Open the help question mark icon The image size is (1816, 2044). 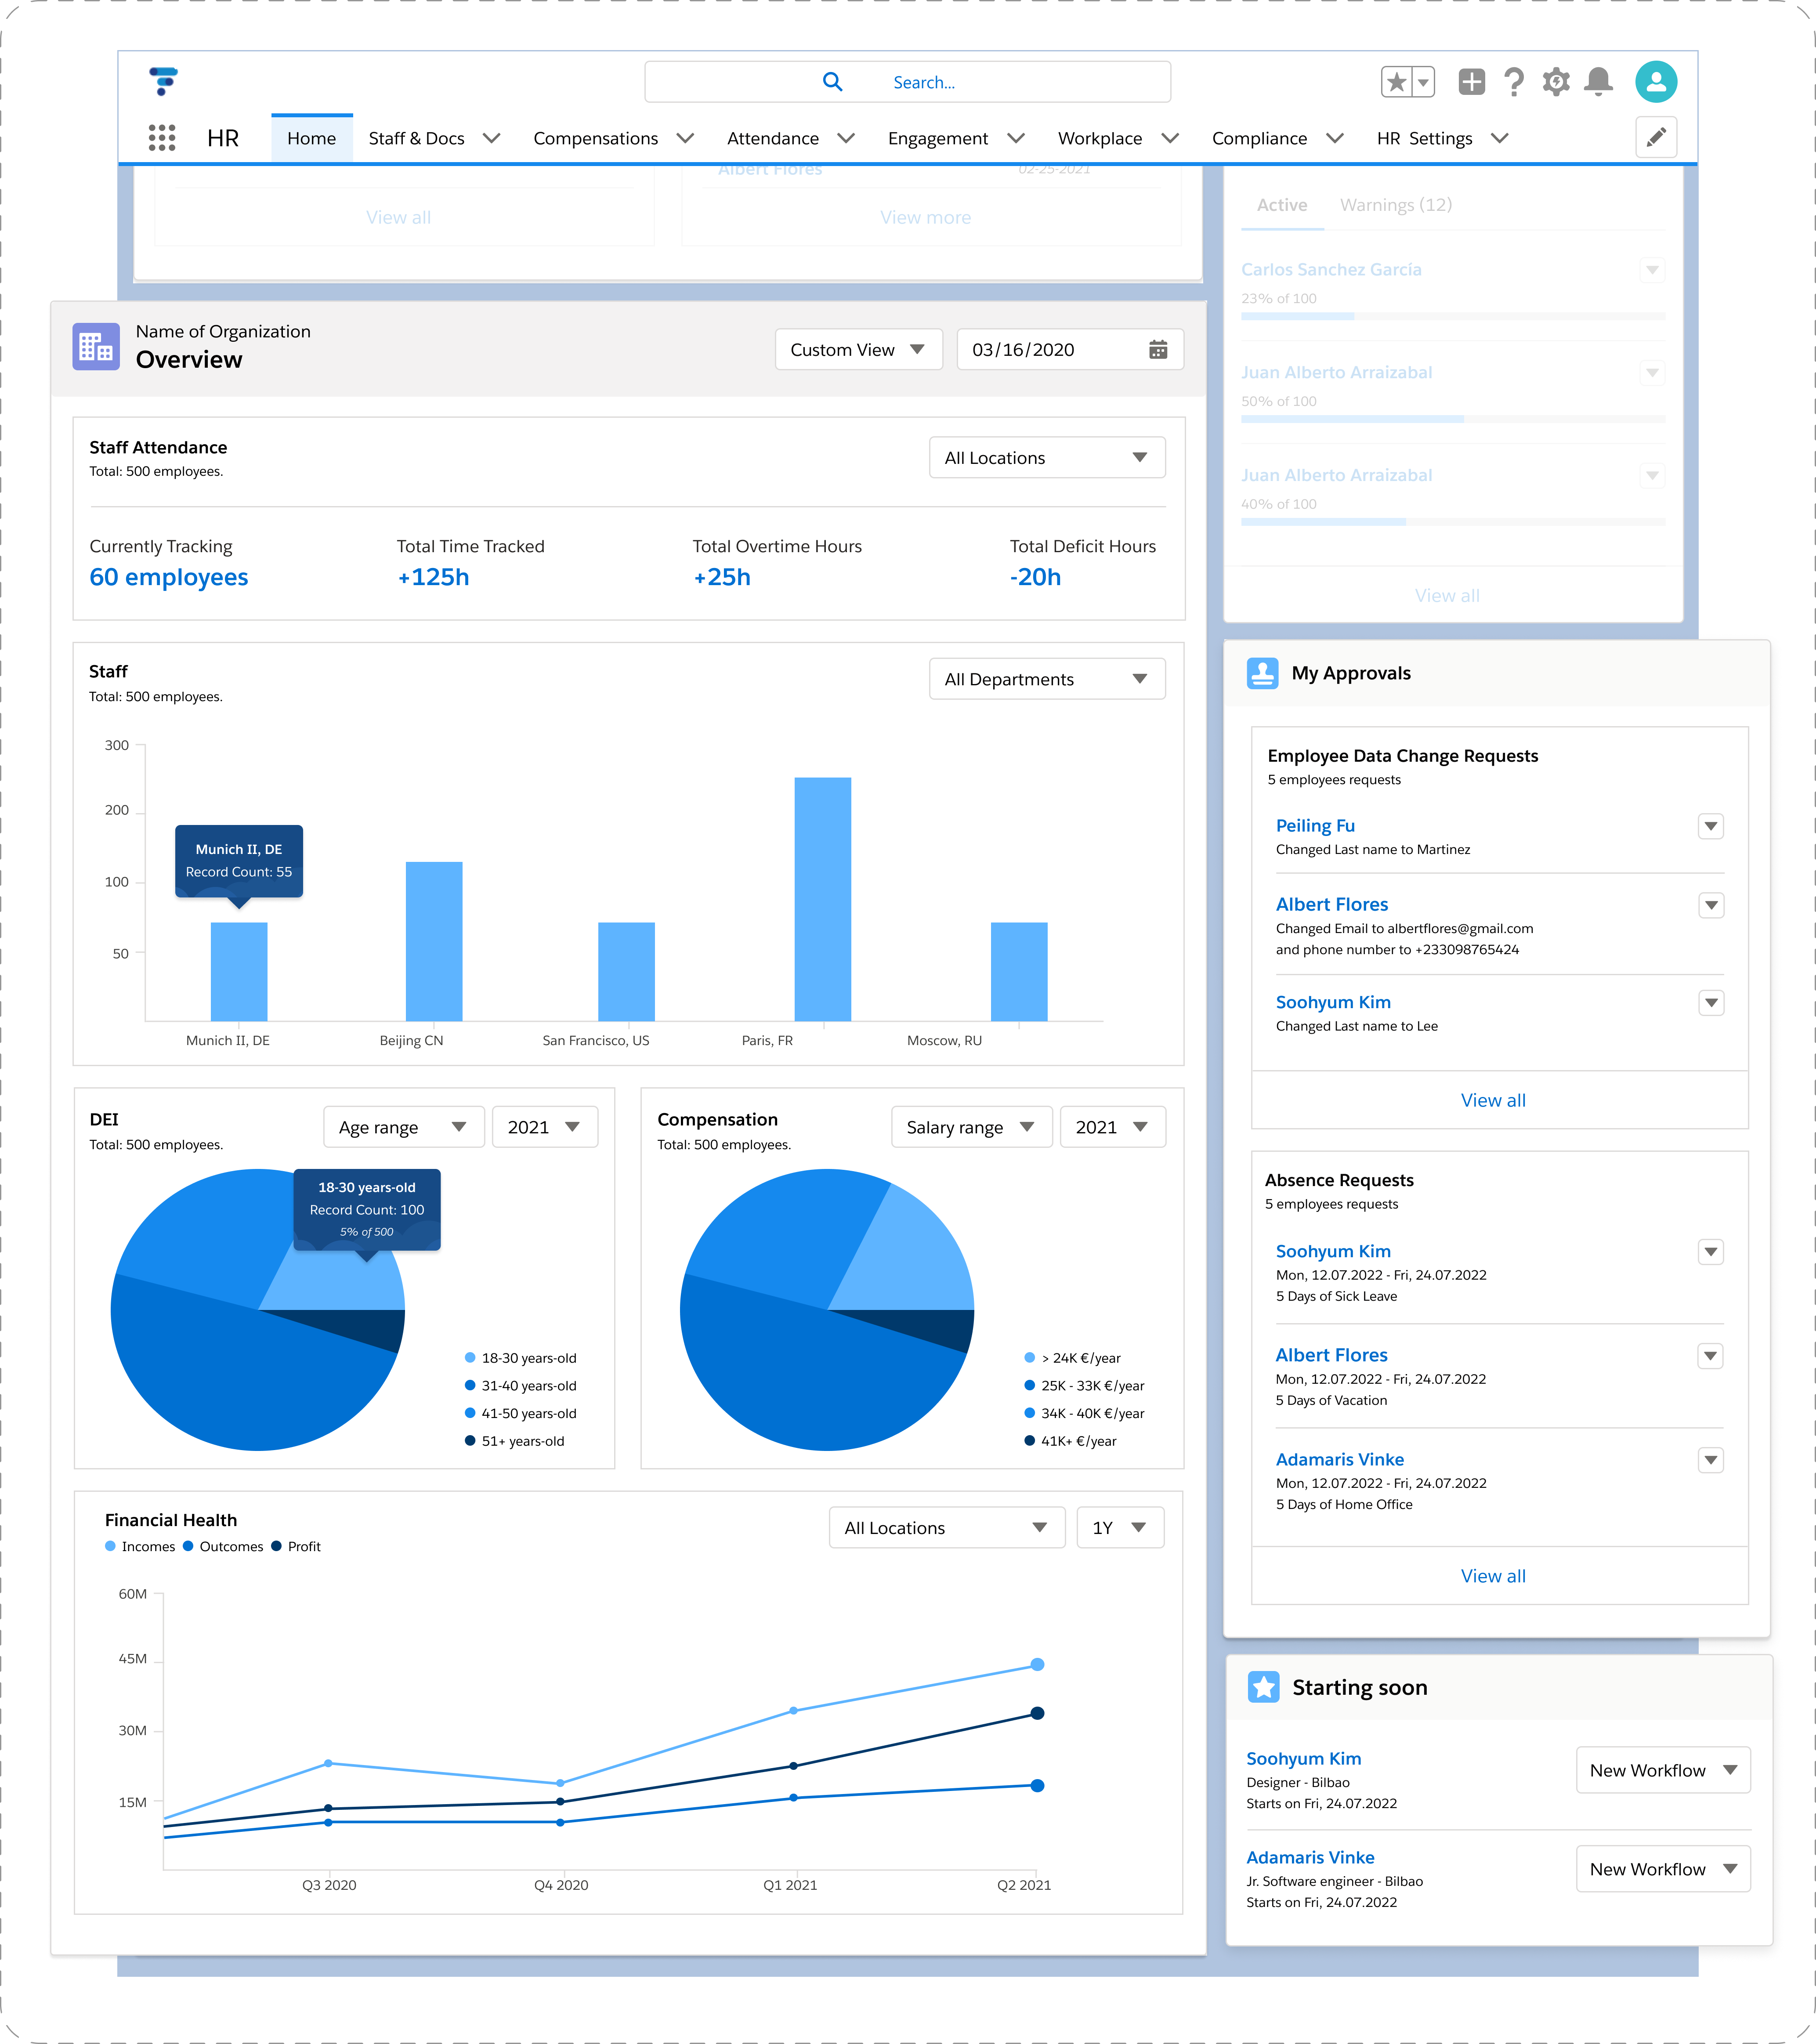(x=1514, y=82)
